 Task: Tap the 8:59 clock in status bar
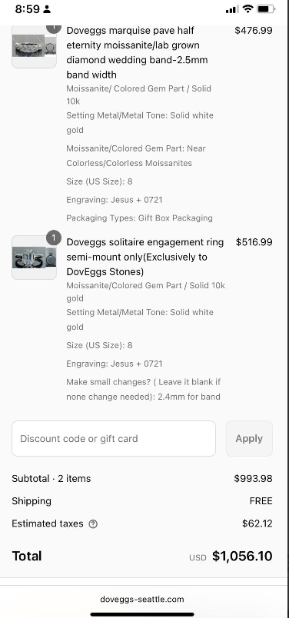tap(27, 9)
